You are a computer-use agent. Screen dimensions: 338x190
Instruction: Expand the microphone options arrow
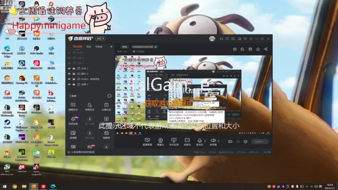pyautogui.click(x=205, y=141)
